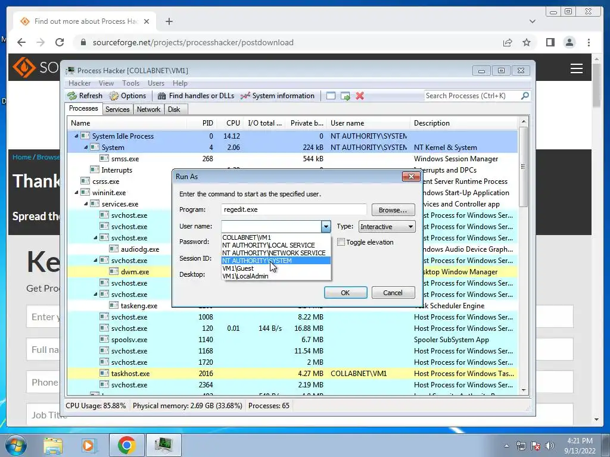
Task: Click the find window toolbar icon
Action: point(331,96)
